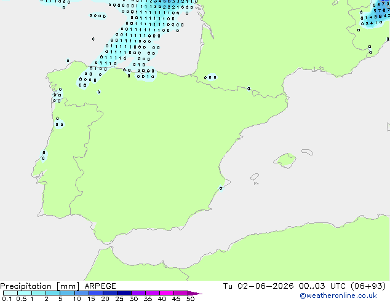Click the date 'Tu 02-06-2026'
The width and height of the screenshot is (390, 301).
pyautogui.click(x=258, y=286)
